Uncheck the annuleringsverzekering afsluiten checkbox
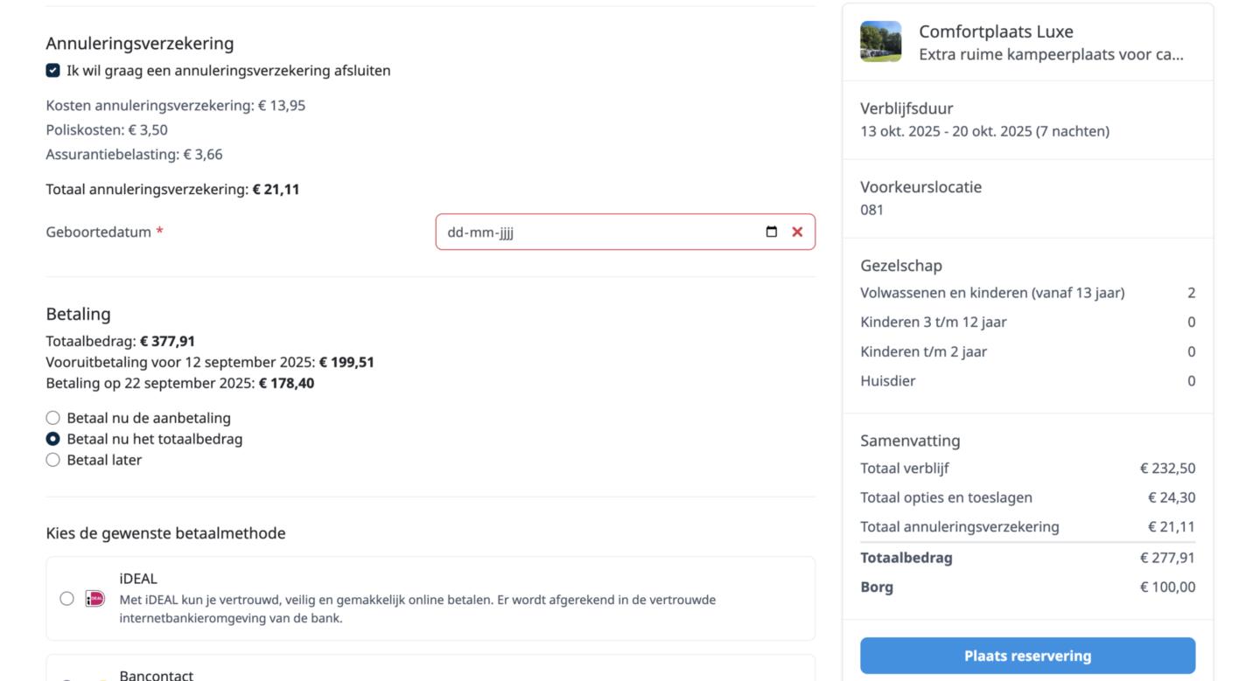 pos(53,71)
